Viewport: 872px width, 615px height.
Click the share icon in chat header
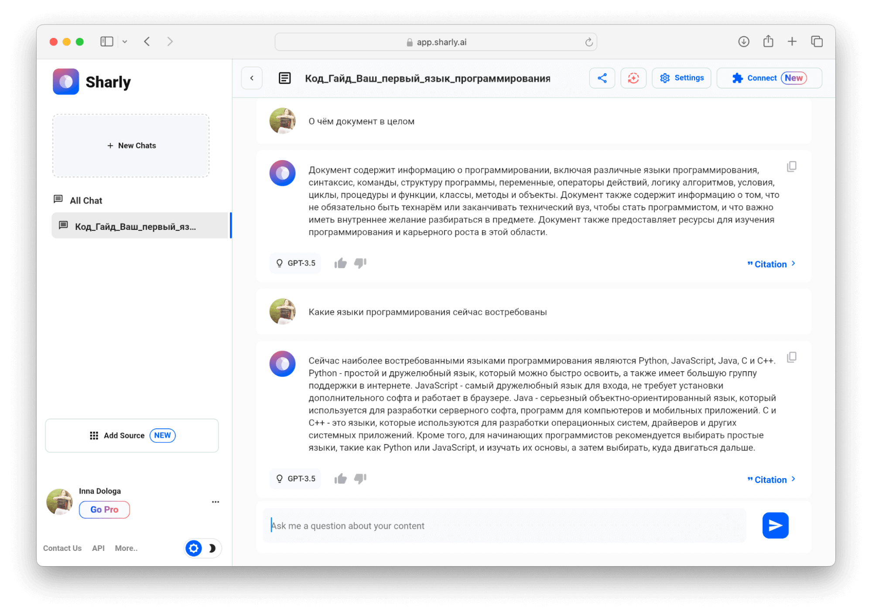(602, 78)
